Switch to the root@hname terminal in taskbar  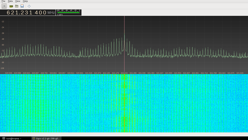[12, 138]
